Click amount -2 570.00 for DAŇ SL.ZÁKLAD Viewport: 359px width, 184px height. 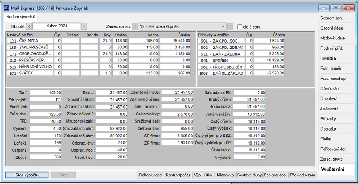pos(269,73)
